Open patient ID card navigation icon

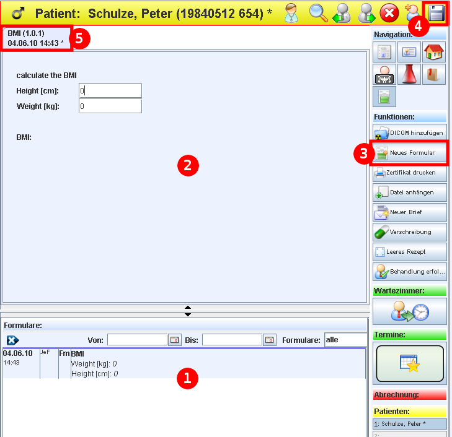[x=409, y=53]
